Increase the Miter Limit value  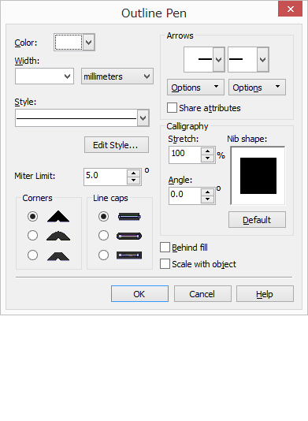tap(134, 173)
